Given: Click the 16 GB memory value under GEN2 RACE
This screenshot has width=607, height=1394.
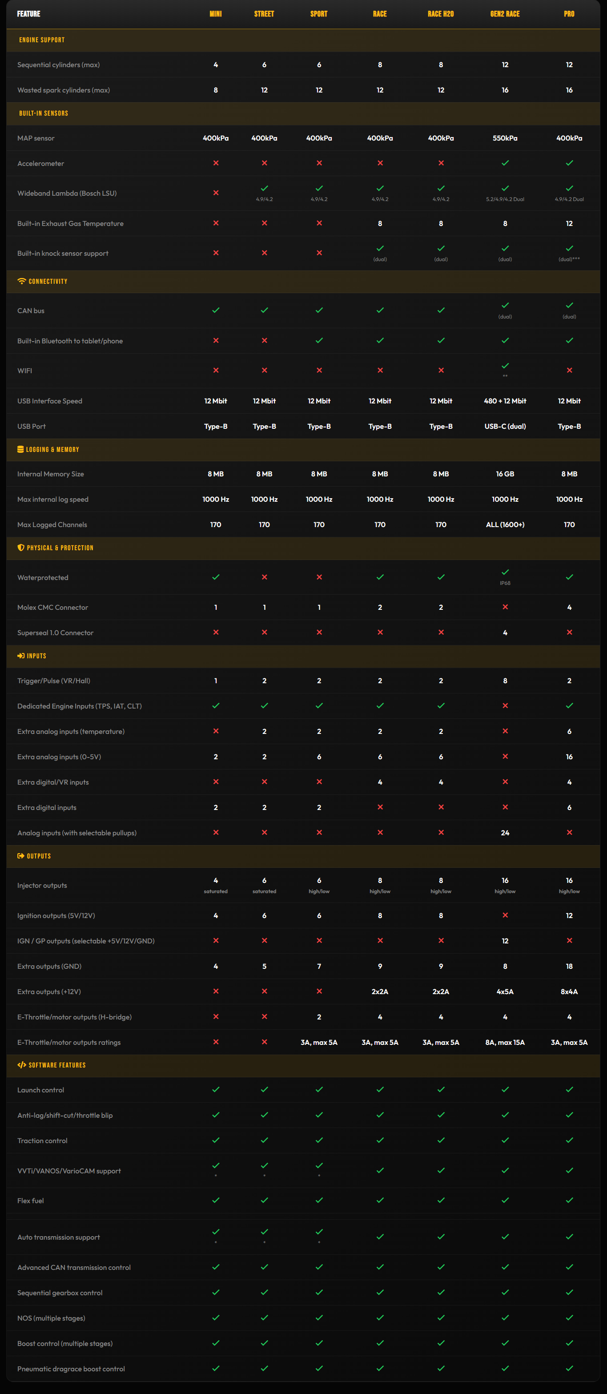Looking at the screenshot, I should 505,474.
